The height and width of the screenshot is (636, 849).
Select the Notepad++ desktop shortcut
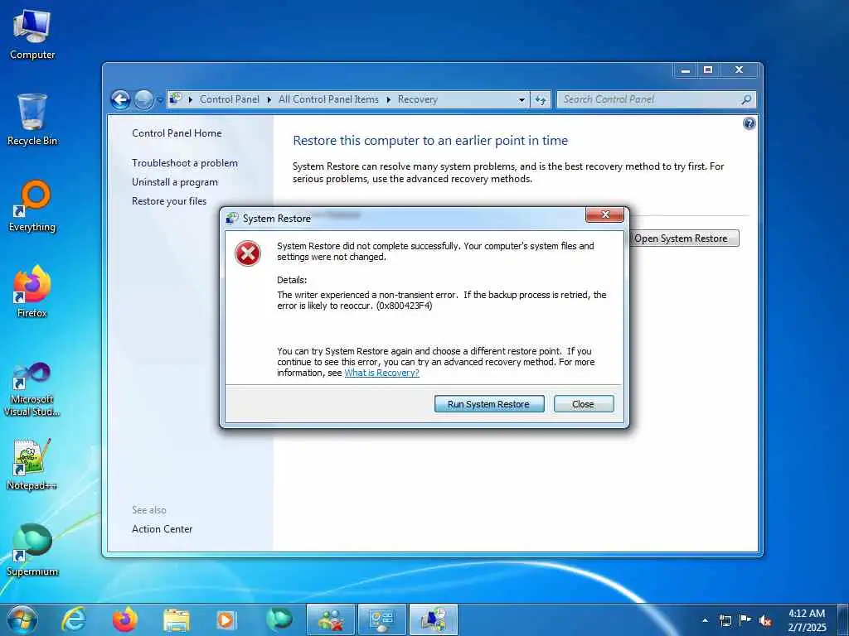coord(32,465)
